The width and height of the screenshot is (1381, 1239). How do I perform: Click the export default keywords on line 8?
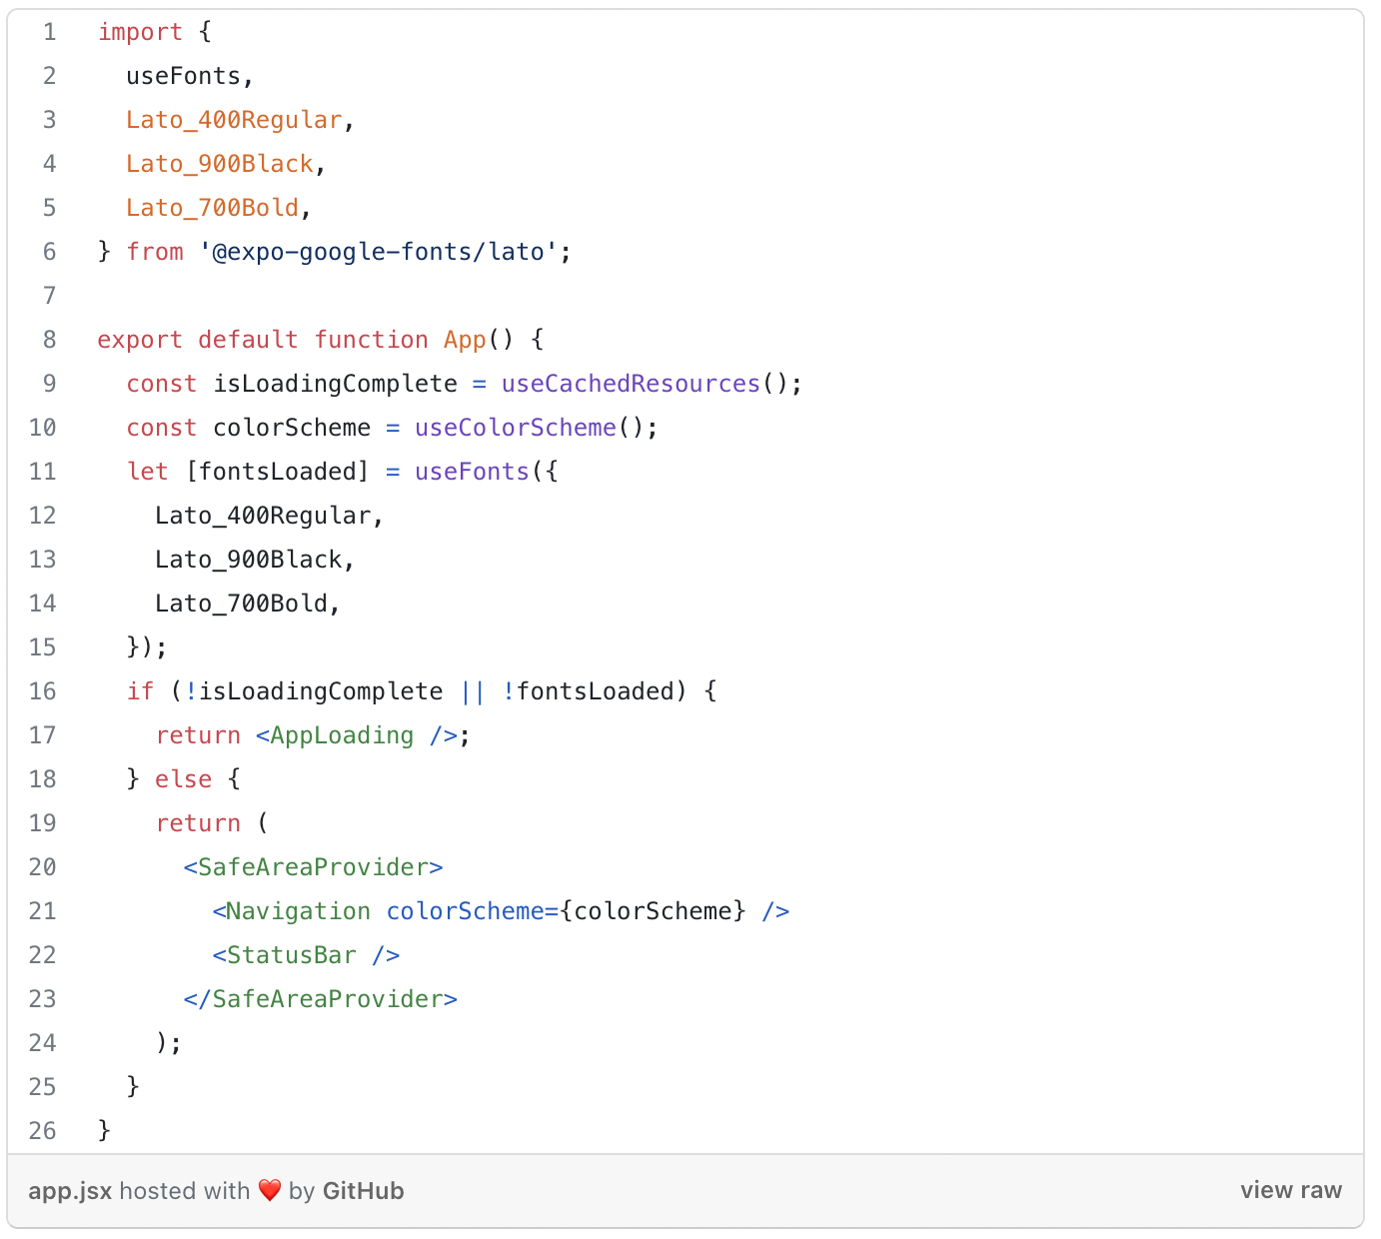[197, 339]
